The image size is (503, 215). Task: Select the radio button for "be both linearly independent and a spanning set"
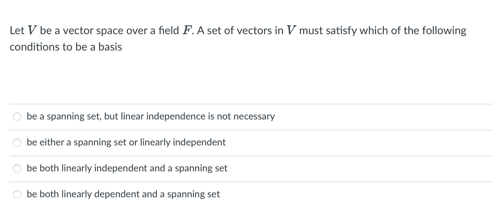tap(17, 169)
